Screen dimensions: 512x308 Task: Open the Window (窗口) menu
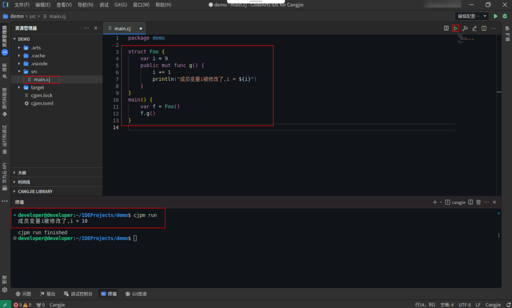[x=141, y=5]
